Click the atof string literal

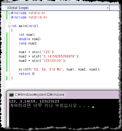[x=59, y=56]
